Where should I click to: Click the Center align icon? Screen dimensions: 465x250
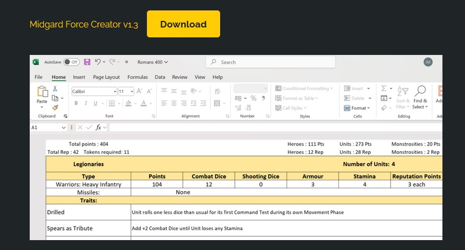[174, 103]
